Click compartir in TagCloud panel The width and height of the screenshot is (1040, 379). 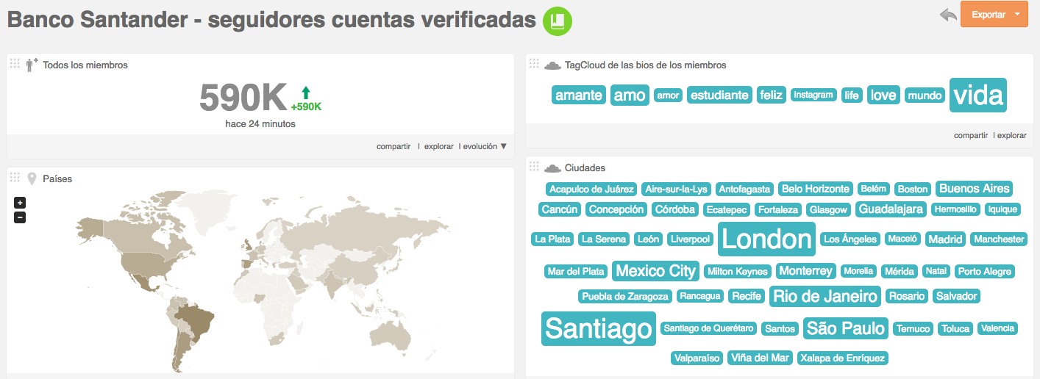click(971, 135)
